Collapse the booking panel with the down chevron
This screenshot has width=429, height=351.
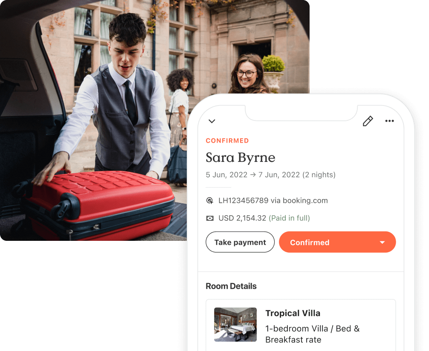point(212,121)
